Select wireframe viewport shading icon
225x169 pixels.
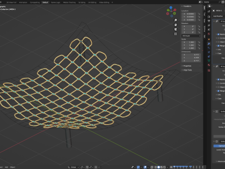tap(156, 167)
